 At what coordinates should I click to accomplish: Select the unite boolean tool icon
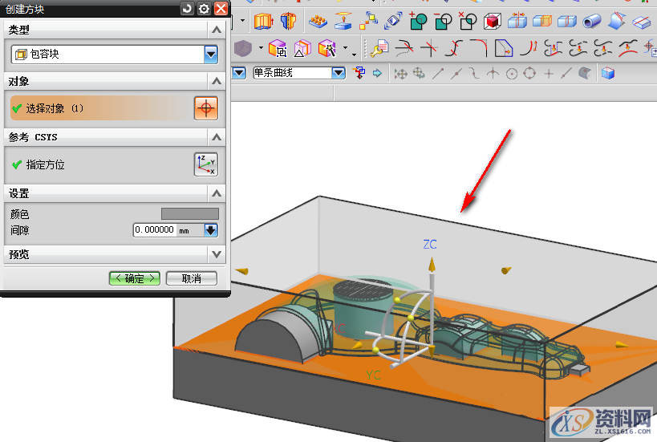click(x=417, y=21)
